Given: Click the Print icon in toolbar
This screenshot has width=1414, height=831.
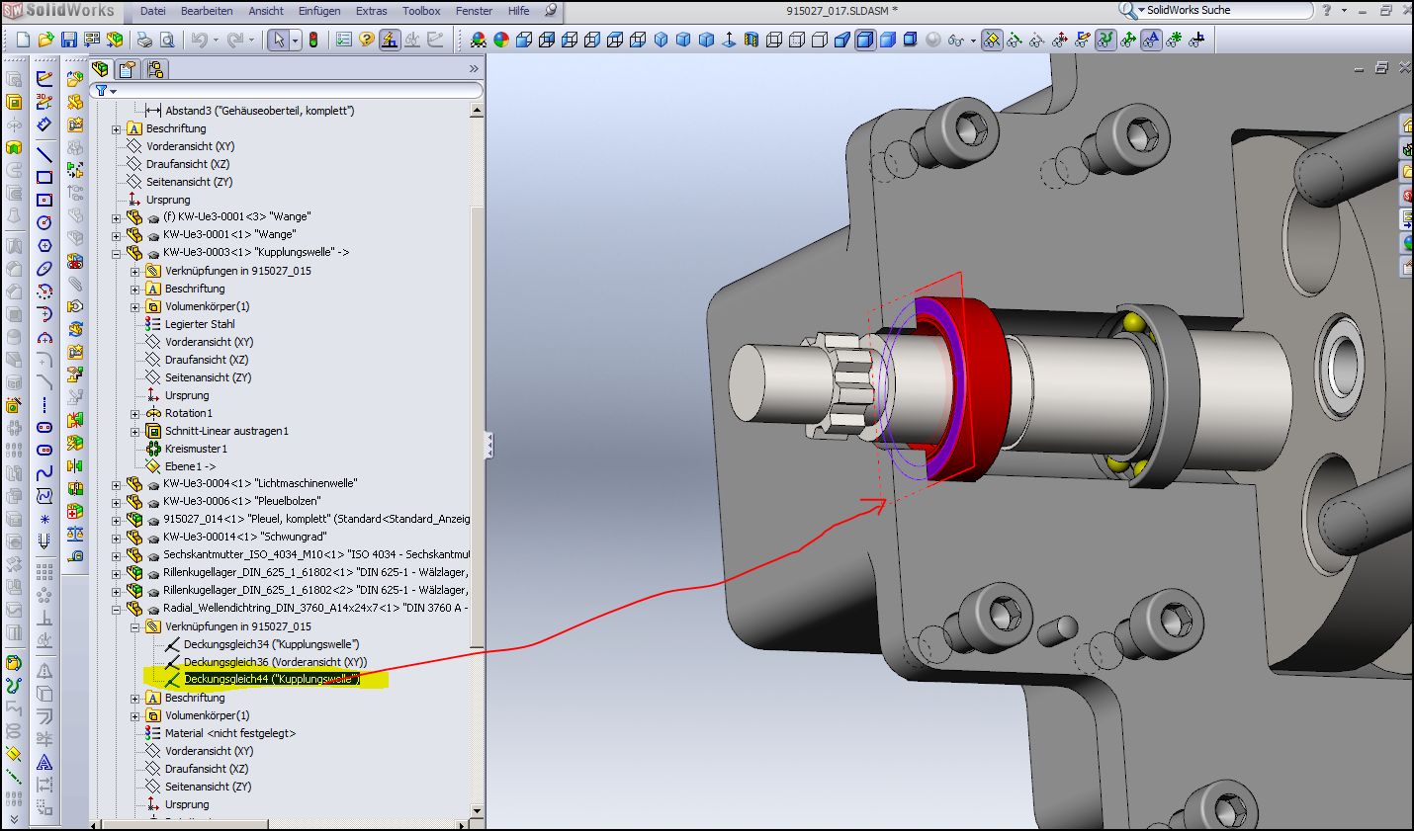Looking at the screenshot, I should click(x=144, y=41).
